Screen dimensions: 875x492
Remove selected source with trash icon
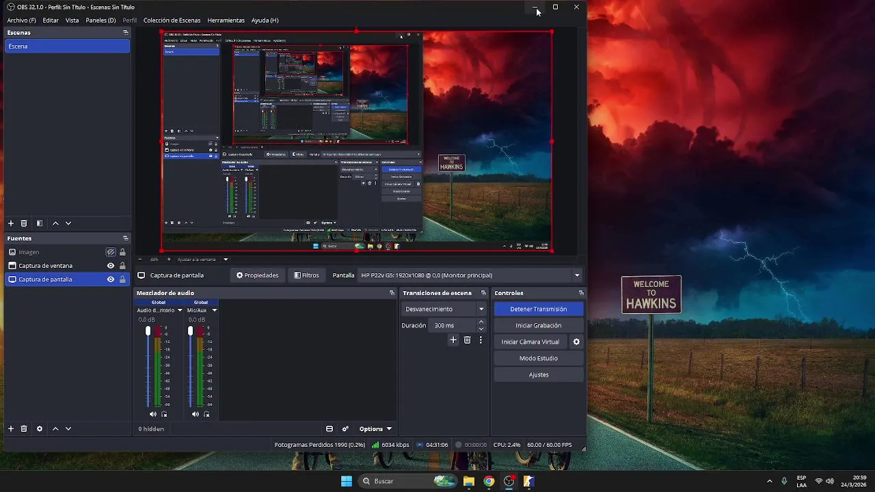point(24,428)
